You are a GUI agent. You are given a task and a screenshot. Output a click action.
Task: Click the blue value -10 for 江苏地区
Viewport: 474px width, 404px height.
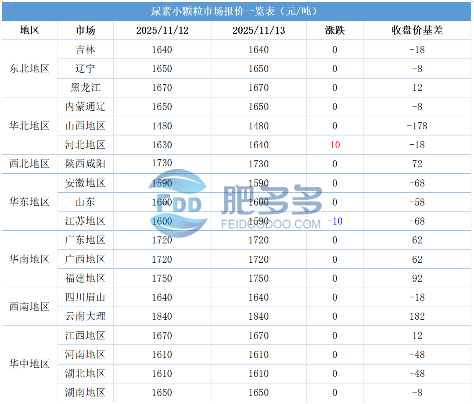[334, 221]
